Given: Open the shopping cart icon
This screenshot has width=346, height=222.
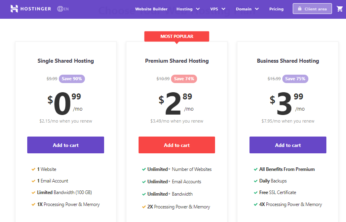Looking at the screenshot, I should click(340, 9).
